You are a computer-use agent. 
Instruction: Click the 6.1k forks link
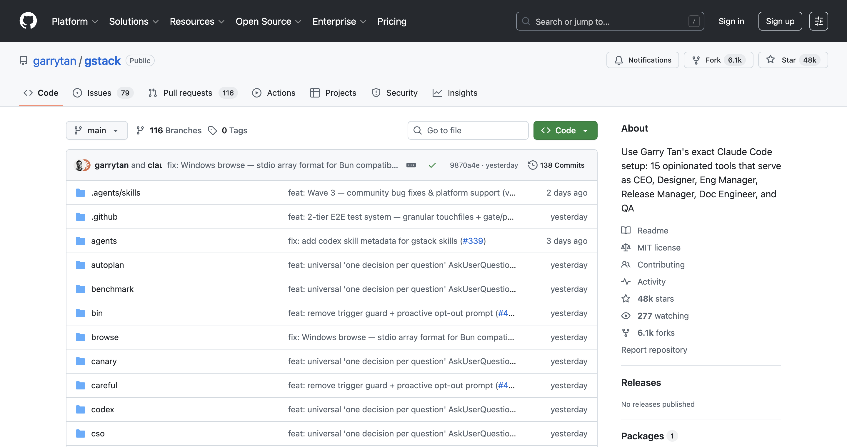656,333
